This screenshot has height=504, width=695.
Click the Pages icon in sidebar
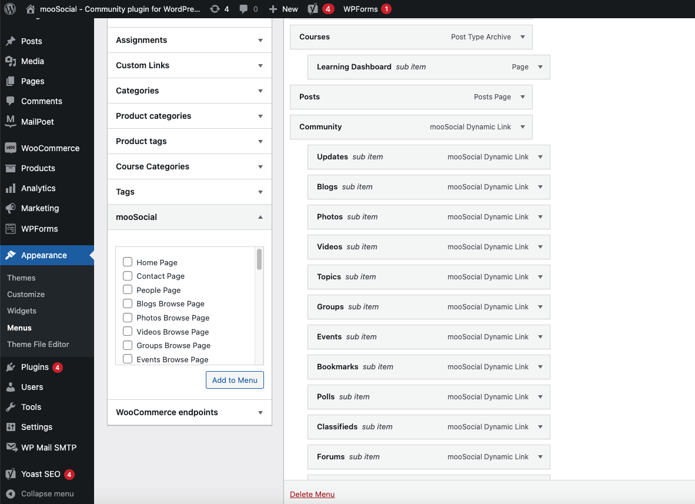[11, 81]
